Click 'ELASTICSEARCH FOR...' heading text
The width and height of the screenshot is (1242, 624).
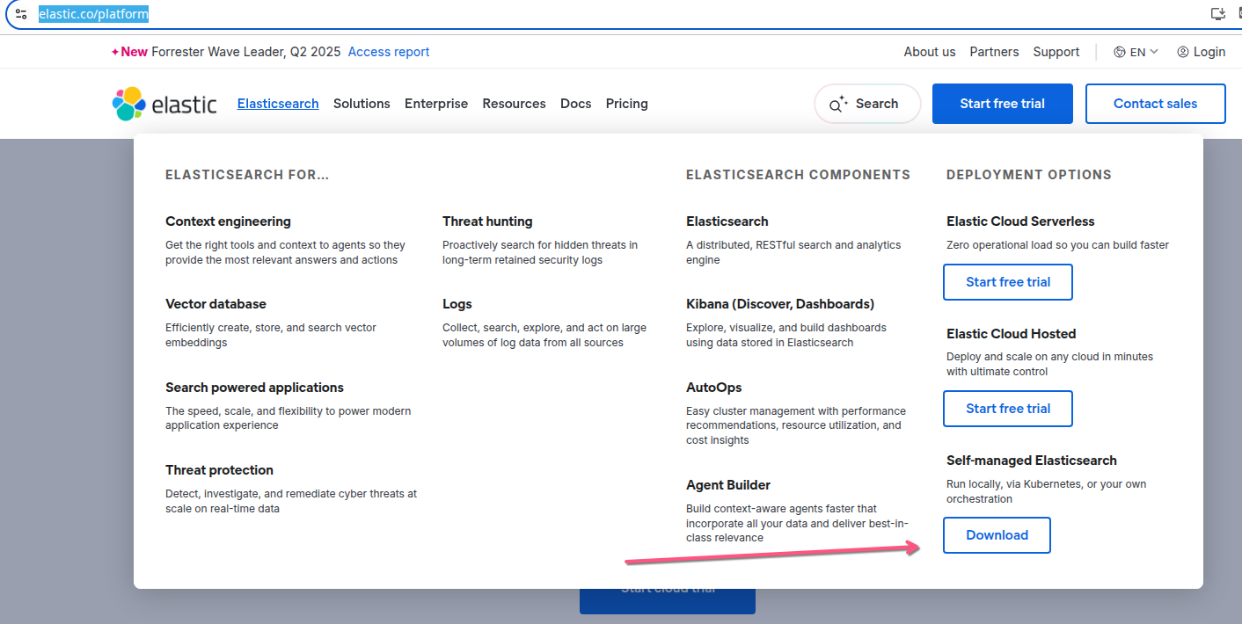247,175
